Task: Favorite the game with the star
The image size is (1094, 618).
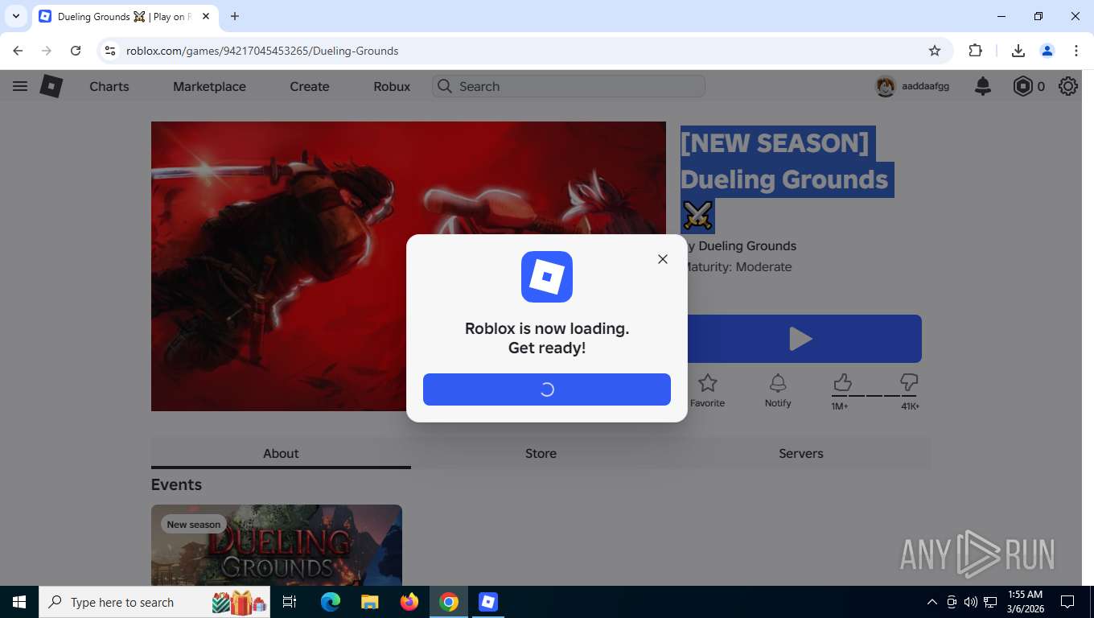Action: 707,390
